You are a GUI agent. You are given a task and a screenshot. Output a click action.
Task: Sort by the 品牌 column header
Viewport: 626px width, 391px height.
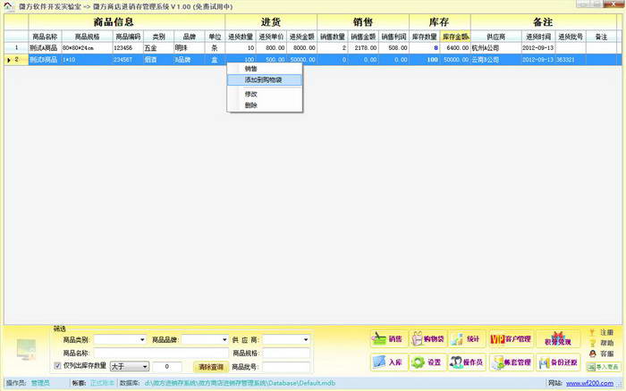coord(190,37)
